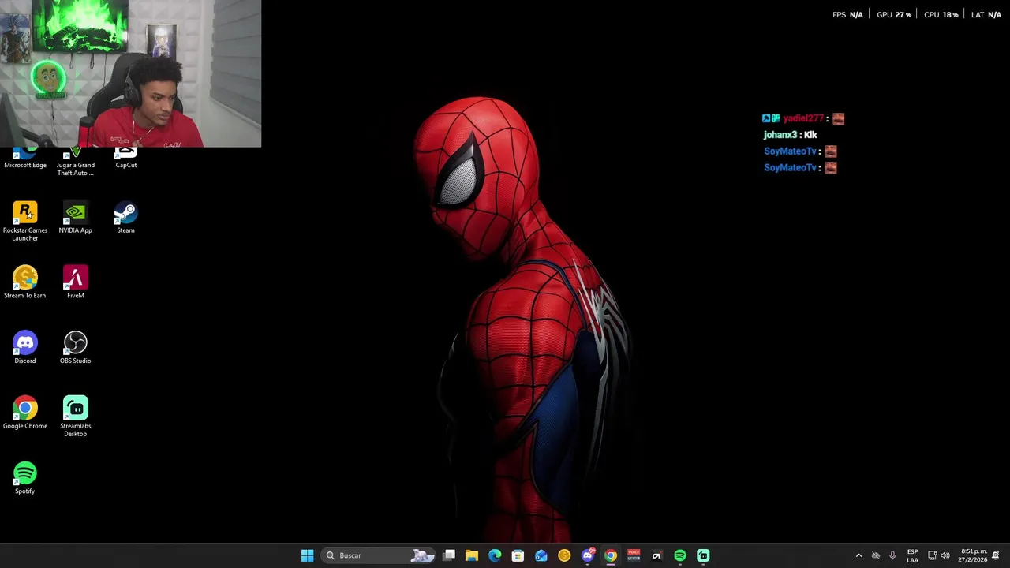Viewport: 1010px width, 568px height.
Task: Open the Steam desktop shortcut
Action: [x=125, y=218]
